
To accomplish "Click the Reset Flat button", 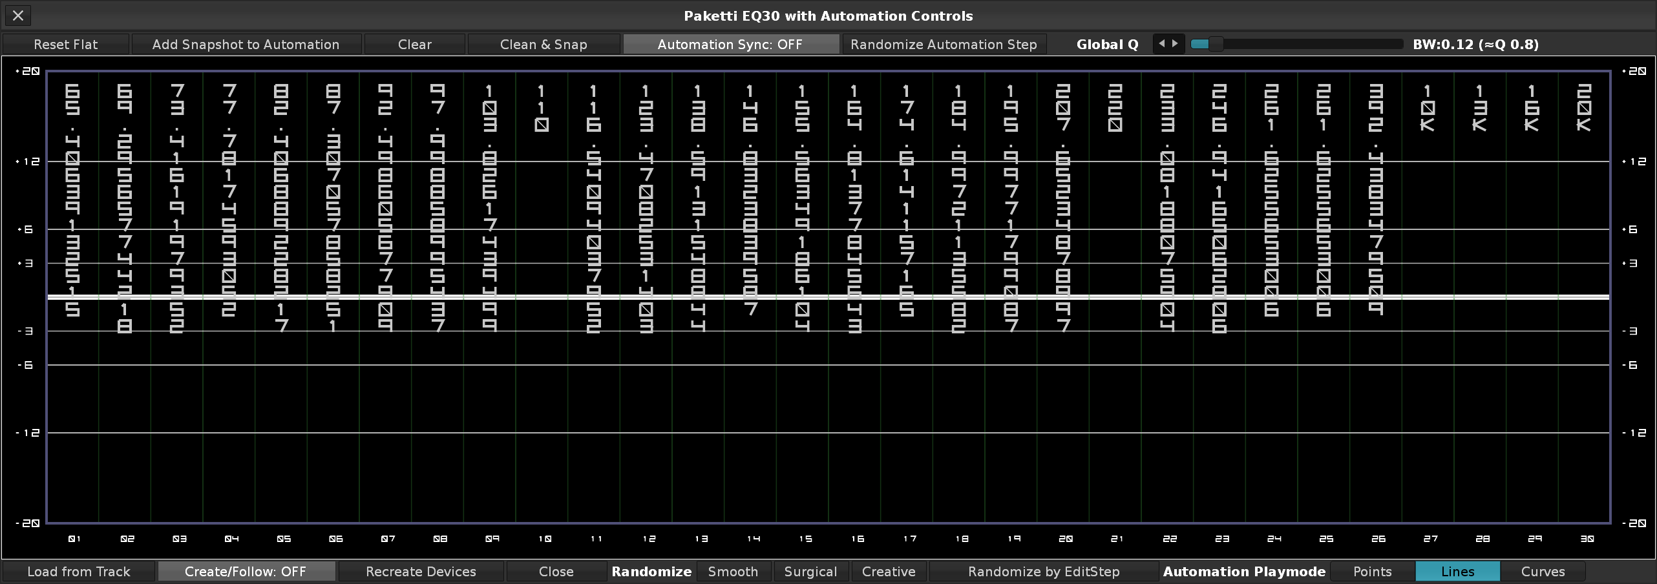I will coord(66,45).
